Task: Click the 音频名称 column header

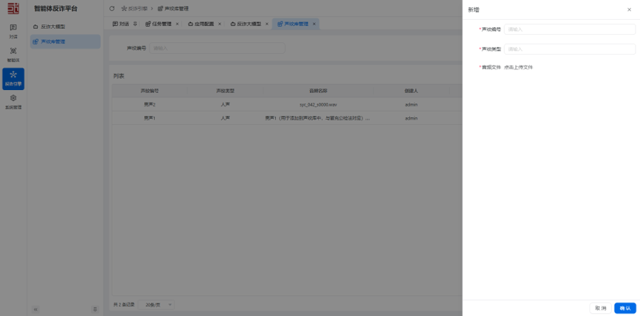Action: pyautogui.click(x=318, y=91)
